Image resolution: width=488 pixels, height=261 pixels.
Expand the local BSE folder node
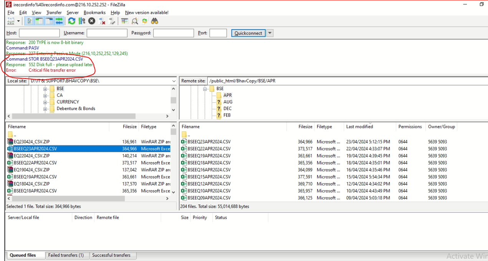point(45,89)
